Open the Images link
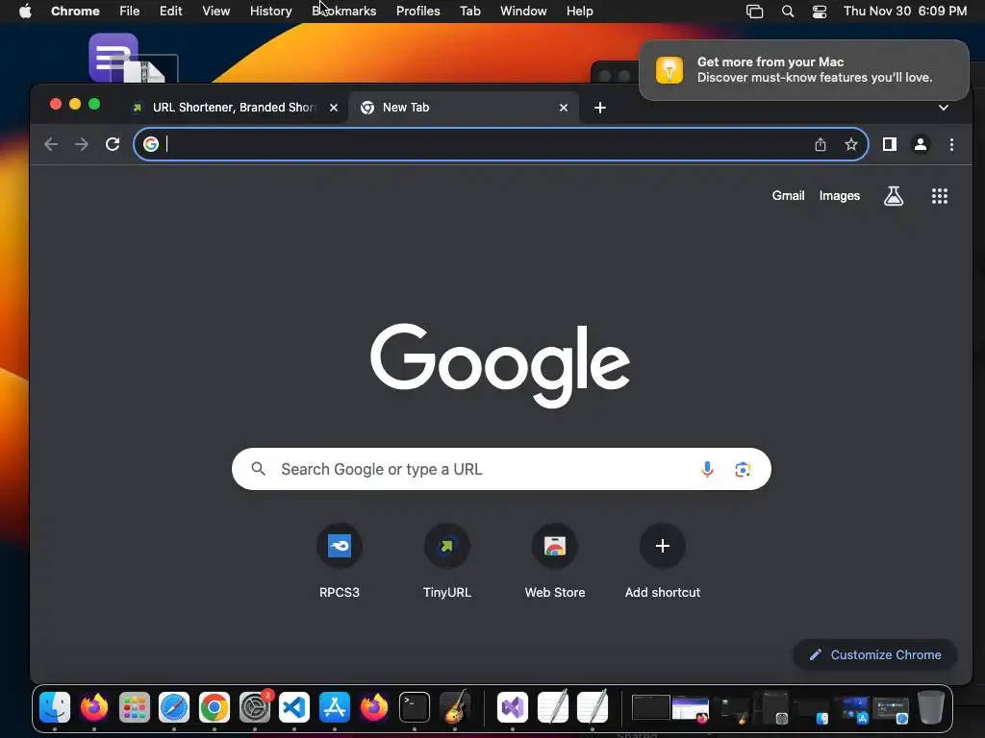Screen dimensions: 985x738 839,196
